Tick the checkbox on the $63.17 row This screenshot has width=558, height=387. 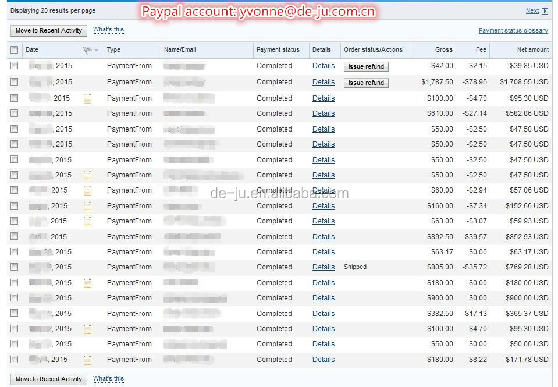pyautogui.click(x=14, y=252)
